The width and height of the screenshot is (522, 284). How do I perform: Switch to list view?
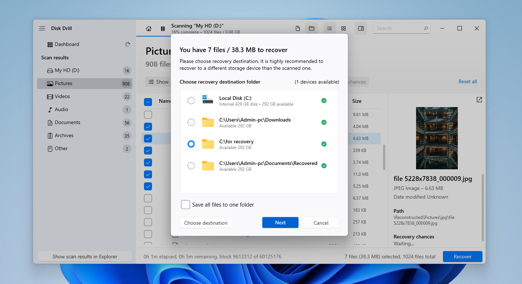click(329, 28)
